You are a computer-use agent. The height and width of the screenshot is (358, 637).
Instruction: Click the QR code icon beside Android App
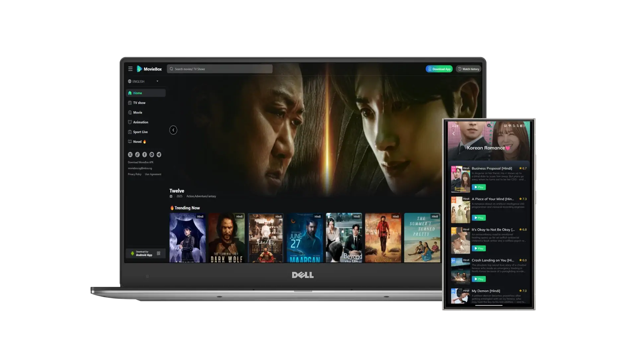pyautogui.click(x=159, y=254)
